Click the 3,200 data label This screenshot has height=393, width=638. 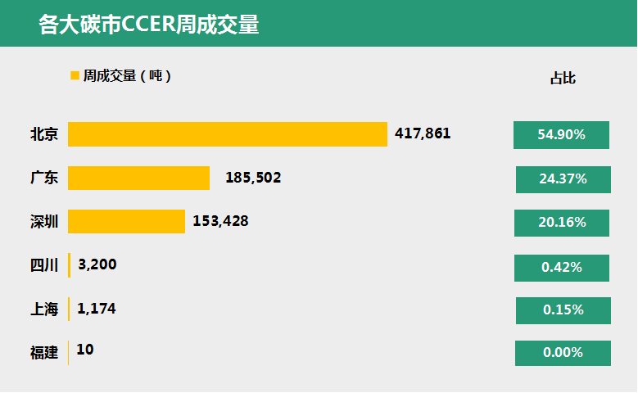97,264
